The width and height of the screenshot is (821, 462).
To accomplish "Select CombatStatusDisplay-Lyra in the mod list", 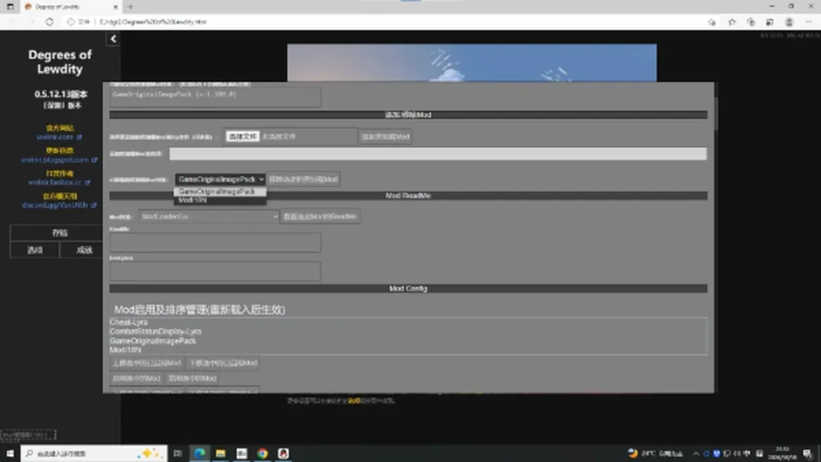I will pos(155,331).
